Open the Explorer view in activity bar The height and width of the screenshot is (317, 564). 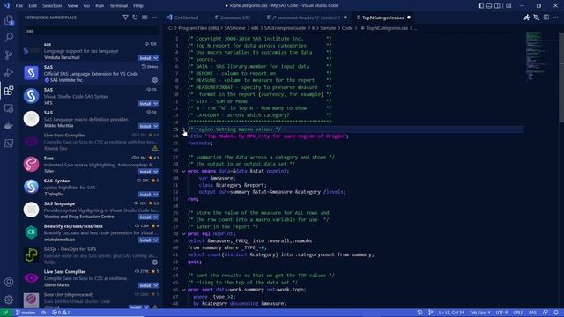(x=9, y=20)
